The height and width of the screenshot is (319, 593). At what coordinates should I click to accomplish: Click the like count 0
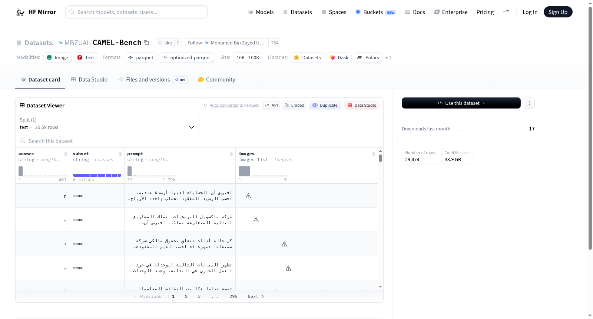[x=178, y=43]
